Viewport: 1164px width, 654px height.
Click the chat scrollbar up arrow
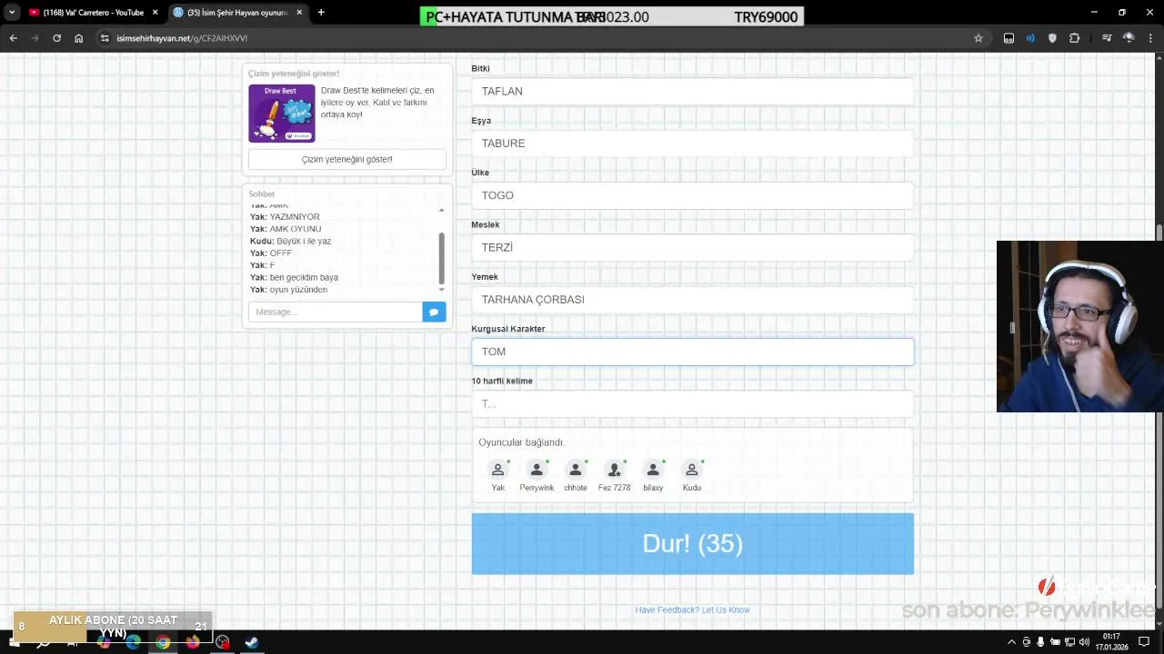tap(442, 210)
